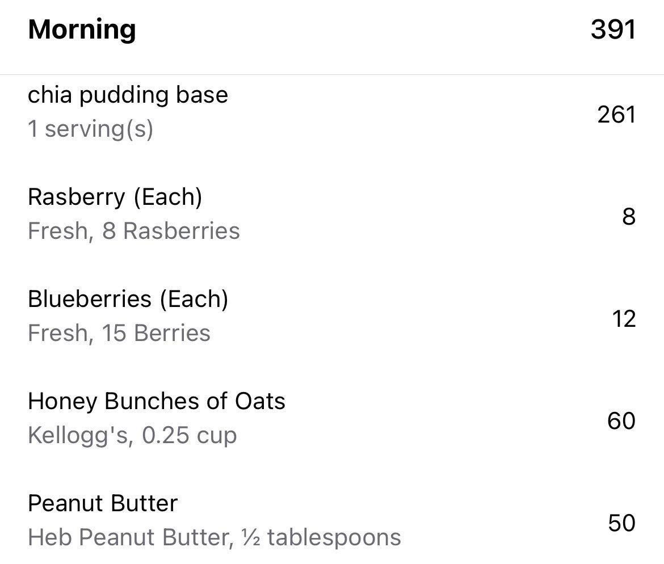Open the Peanut Butter food entry

(x=102, y=503)
